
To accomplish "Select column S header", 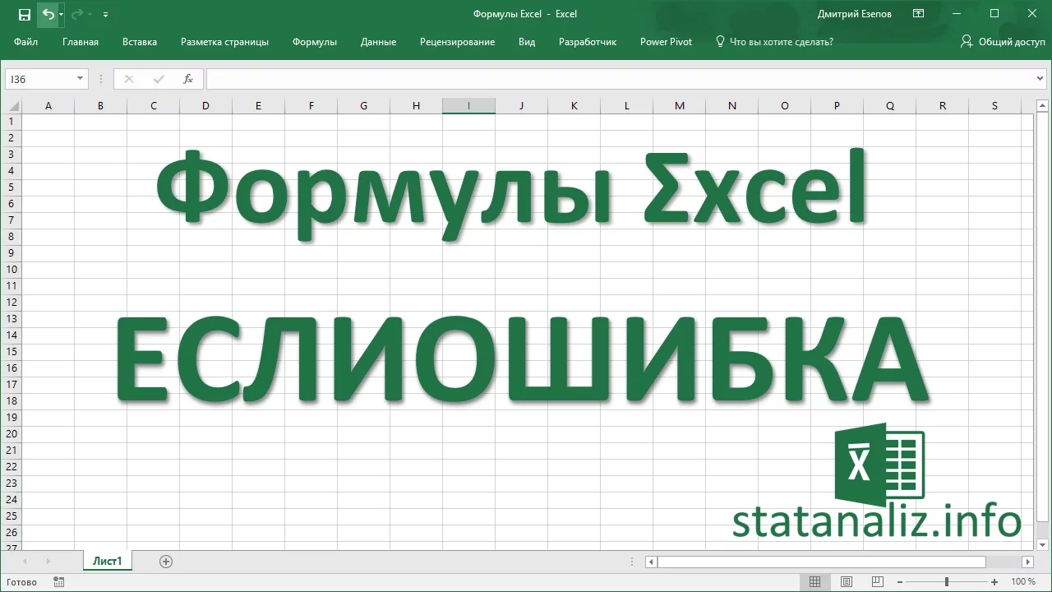I will coord(994,105).
